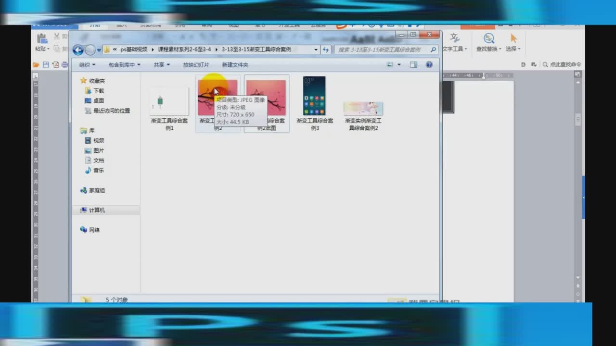Image resolution: width=616 pixels, height=346 pixels.
Task: Toggle the preview pane icon
Action: [413, 65]
